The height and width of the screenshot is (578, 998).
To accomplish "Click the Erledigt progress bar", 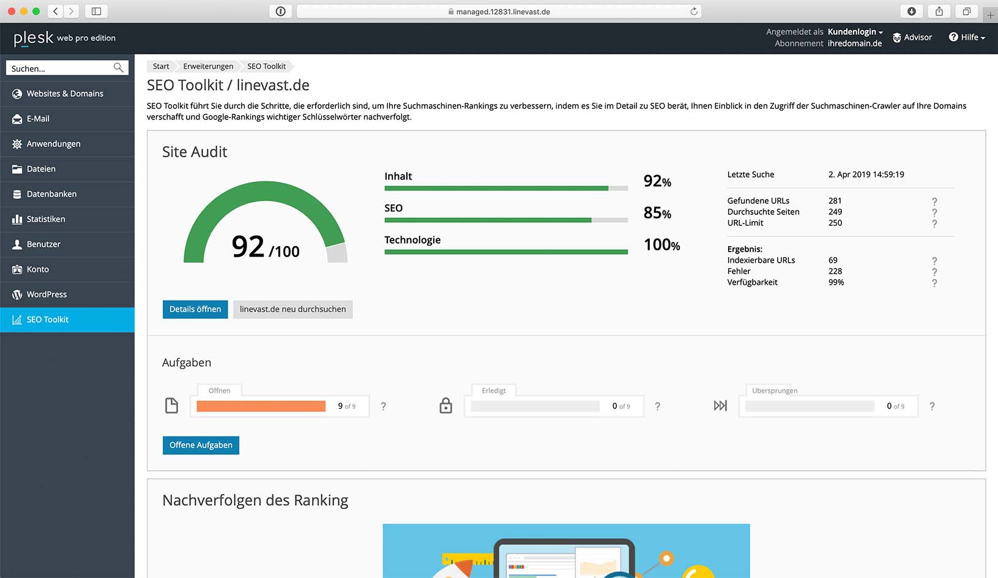I will pyautogui.click(x=535, y=406).
